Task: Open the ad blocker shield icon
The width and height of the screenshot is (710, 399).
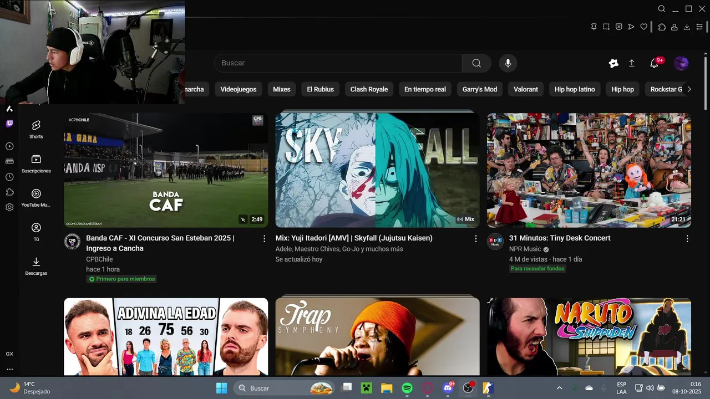Action: [618, 27]
